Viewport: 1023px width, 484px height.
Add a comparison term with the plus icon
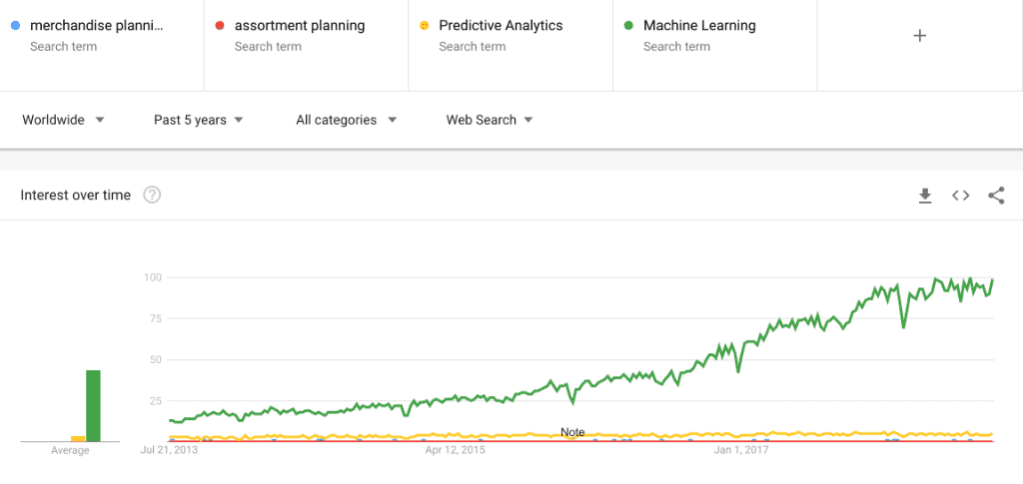click(x=920, y=36)
